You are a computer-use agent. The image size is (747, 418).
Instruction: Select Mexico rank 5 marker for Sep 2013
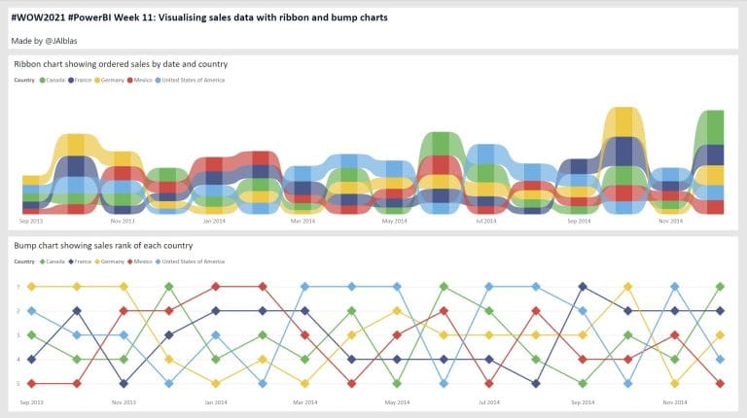[x=31, y=383]
